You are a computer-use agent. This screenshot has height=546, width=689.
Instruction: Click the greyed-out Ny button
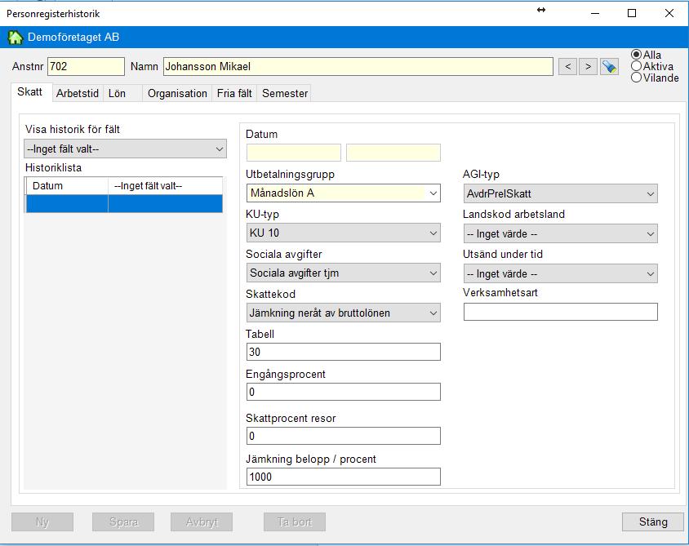click(x=42, y=522)
